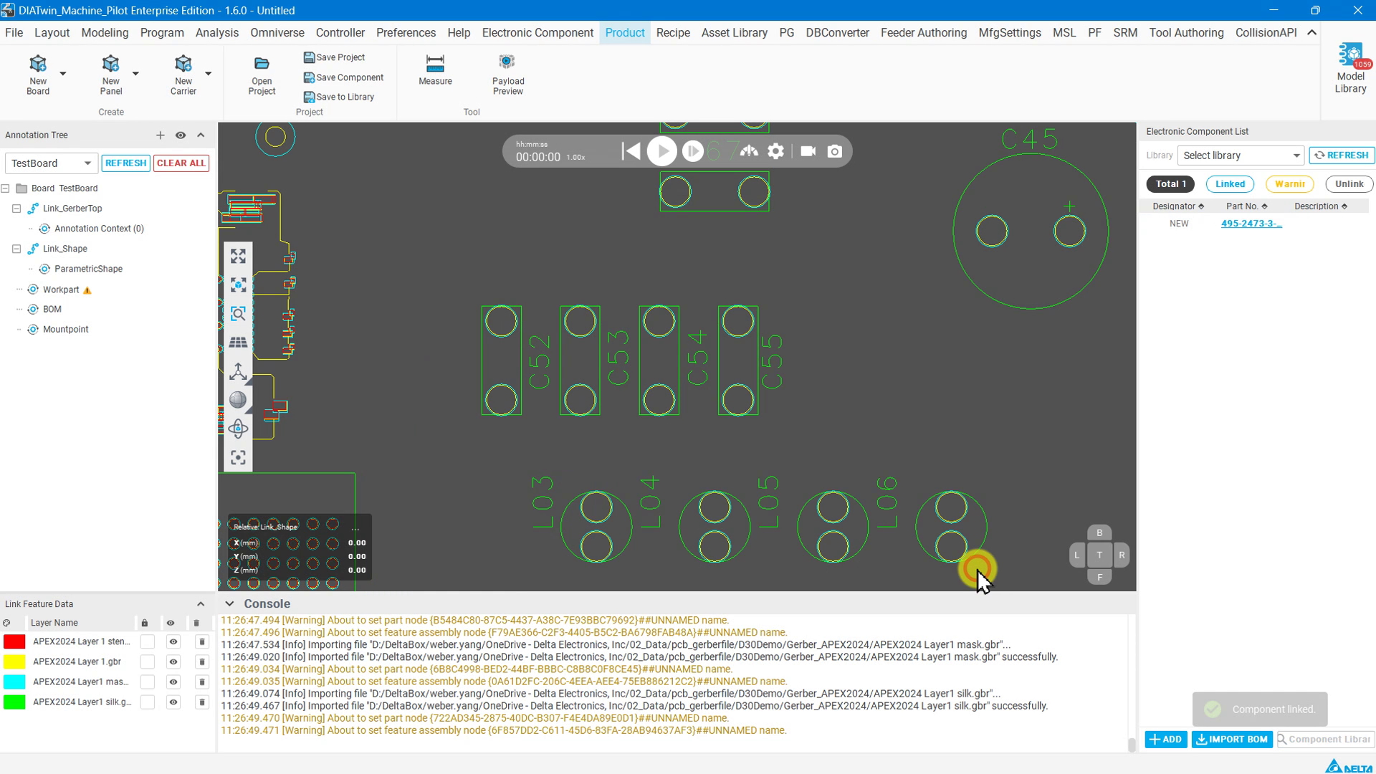Screen dimensions: 1376x774
Task: Lock the APEX2024 Layer1 silk layer
Action: tap(148, 702)
